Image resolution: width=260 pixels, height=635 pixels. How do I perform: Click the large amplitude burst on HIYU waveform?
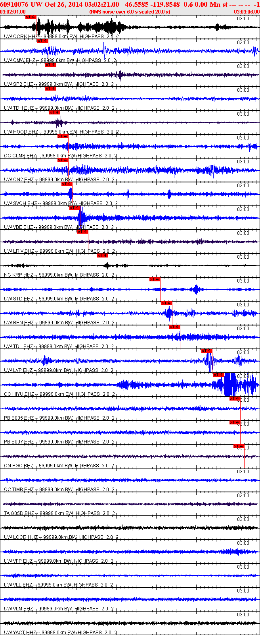(230, 385)
